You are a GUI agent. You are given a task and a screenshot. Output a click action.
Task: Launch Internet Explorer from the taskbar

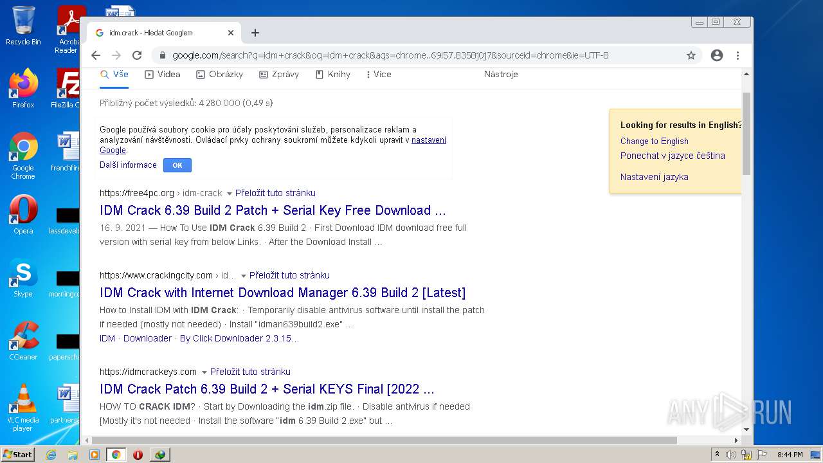[51, 455]
